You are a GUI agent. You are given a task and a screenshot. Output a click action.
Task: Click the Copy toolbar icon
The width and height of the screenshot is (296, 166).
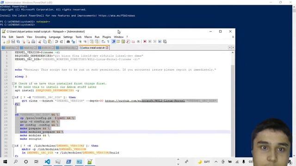(x=45, y=41)
